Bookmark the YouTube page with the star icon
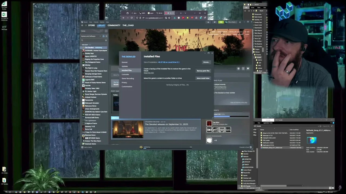 [169, 18]
